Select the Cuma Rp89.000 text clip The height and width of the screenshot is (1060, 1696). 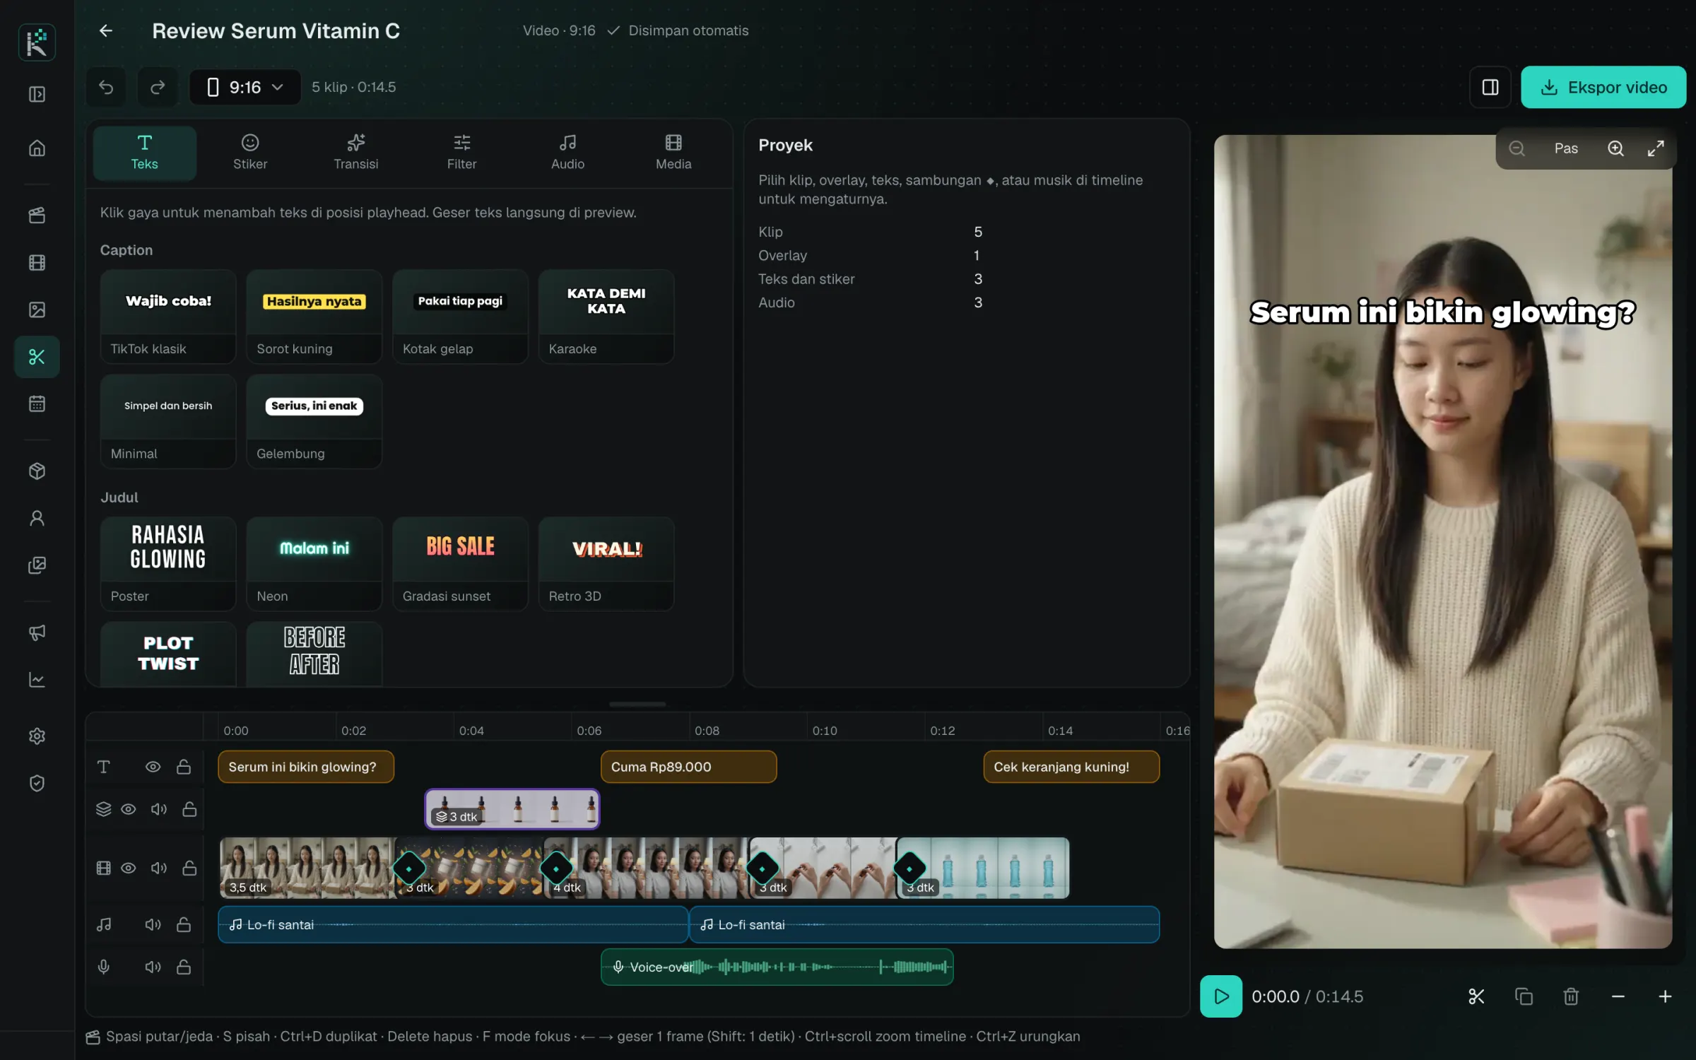pos(688,767)
